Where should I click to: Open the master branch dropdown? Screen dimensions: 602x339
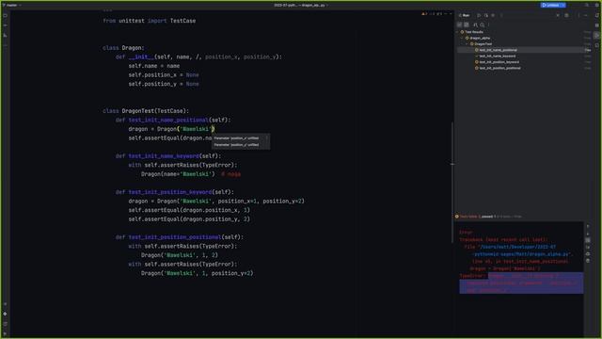tap(12, 5)
